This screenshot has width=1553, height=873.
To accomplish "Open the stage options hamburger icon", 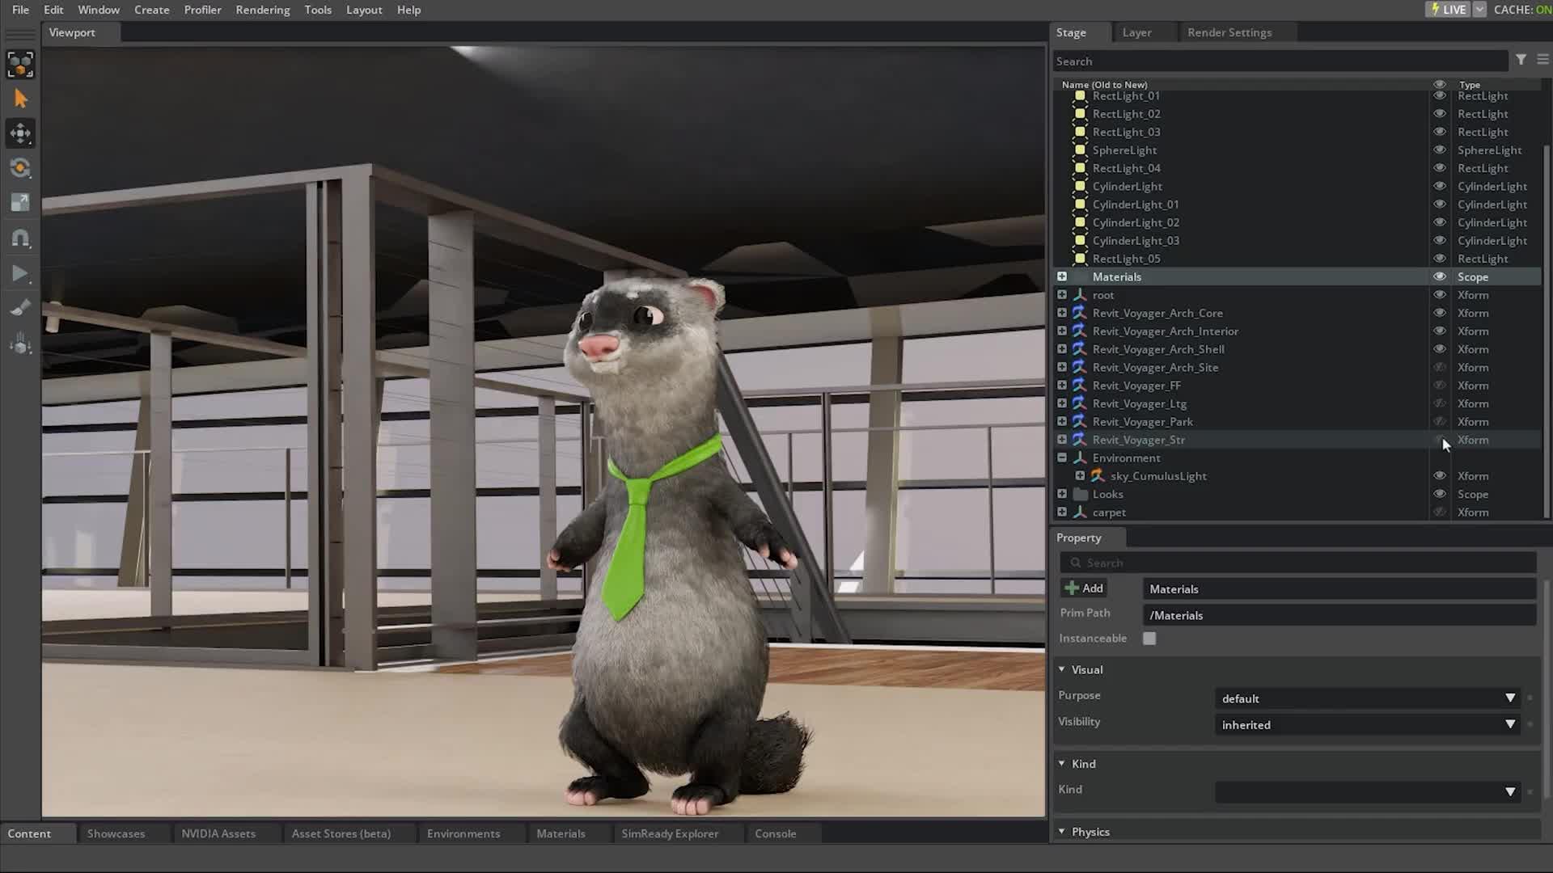I will [1542, 60].
